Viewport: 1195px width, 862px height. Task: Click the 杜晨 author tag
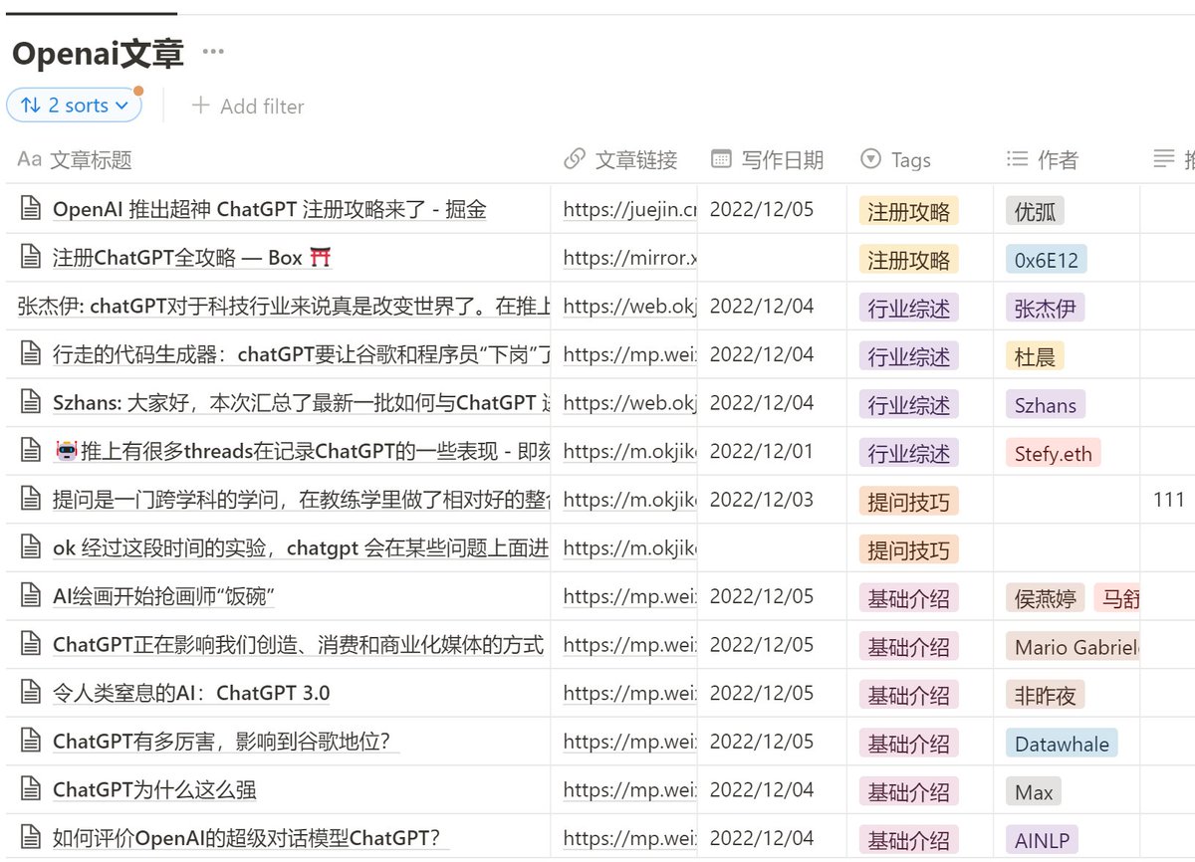coord(1035,356)
